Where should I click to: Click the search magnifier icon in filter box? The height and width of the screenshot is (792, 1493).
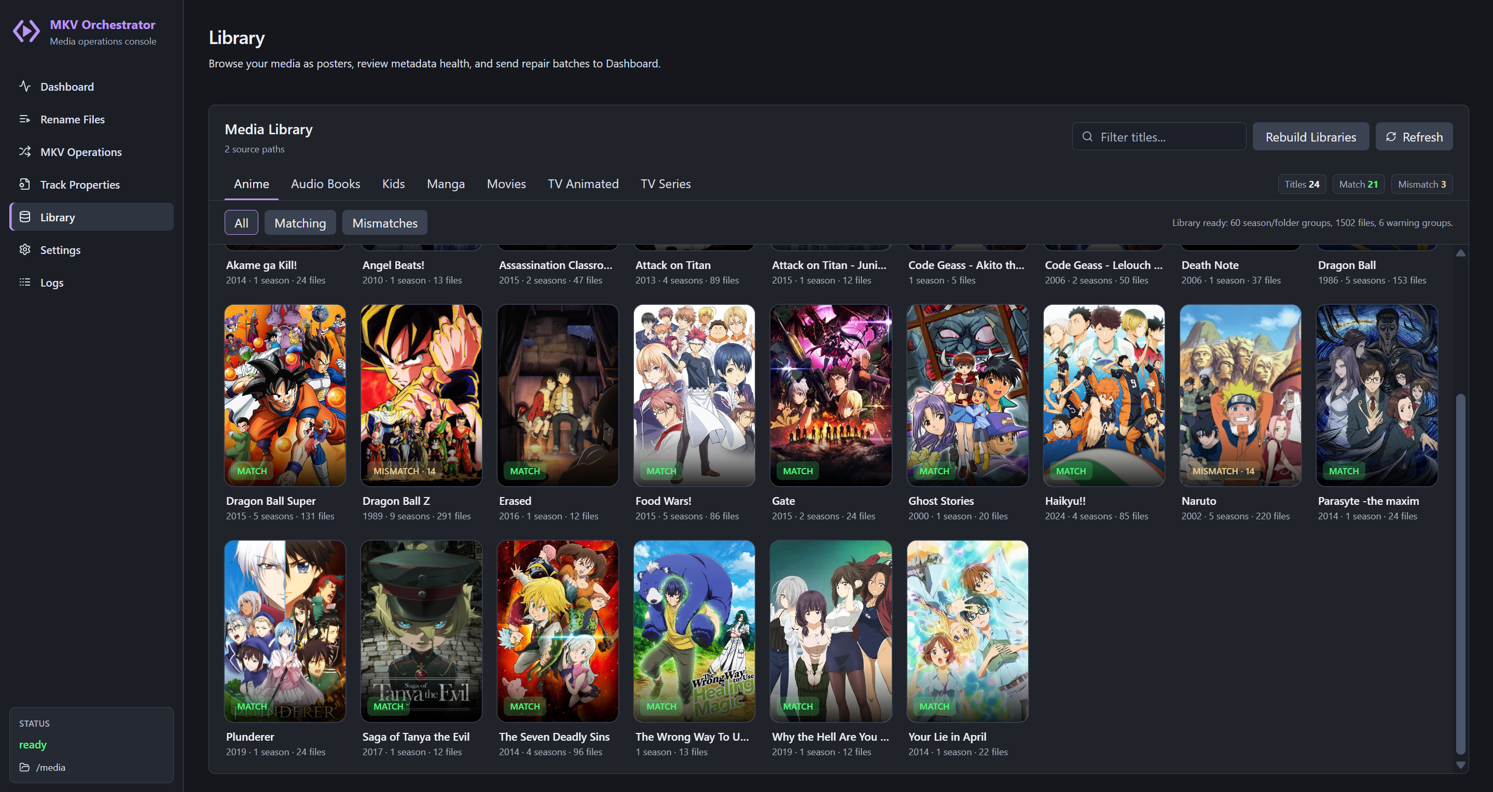[x=1087, y=137]
